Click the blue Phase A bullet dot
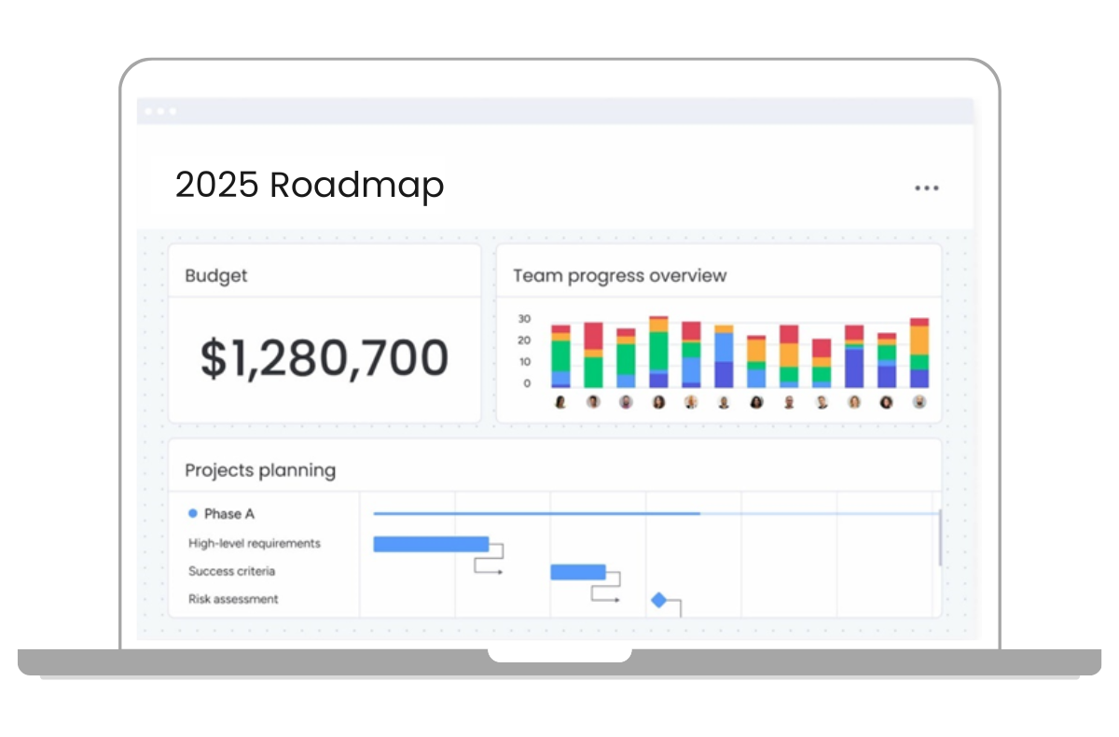Viewport: 1119px width, 737px height. pyautogui.click(x=193, y=514)
